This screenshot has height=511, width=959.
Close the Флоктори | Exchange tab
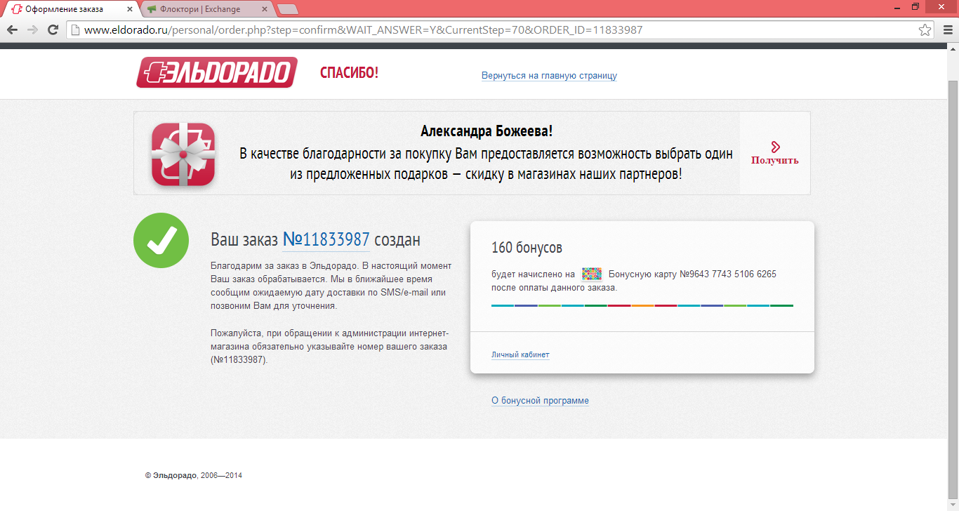point(265,9)
